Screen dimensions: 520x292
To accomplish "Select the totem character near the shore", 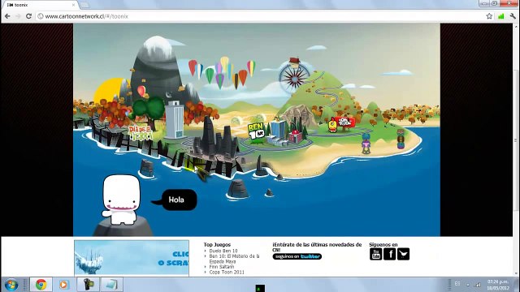I will (401, 139).
